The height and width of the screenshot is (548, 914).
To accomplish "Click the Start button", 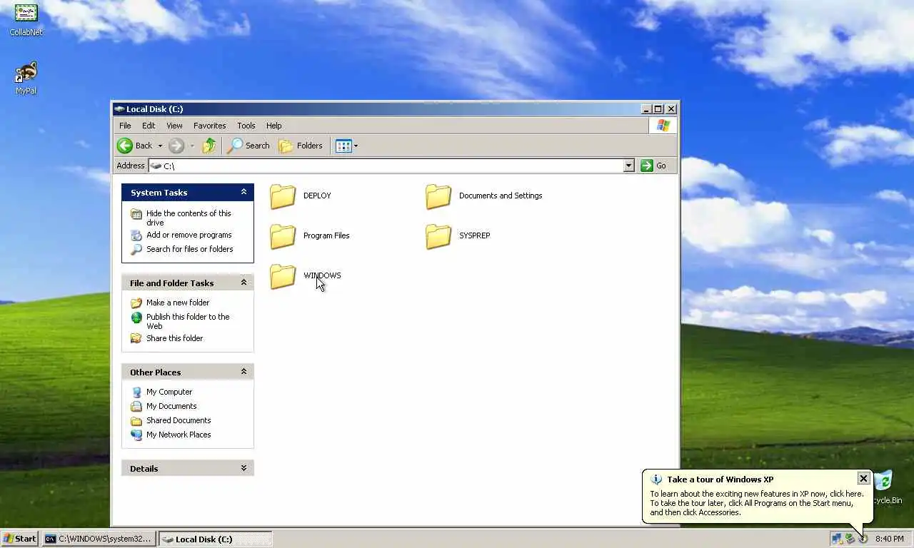I will point(19,539).
